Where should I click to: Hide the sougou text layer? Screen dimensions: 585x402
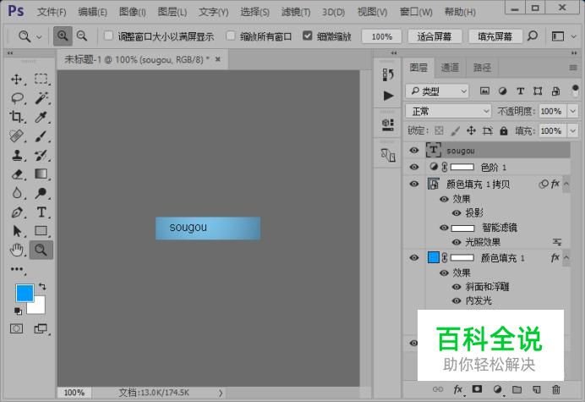pyautogui.click(x=414, y=150)
